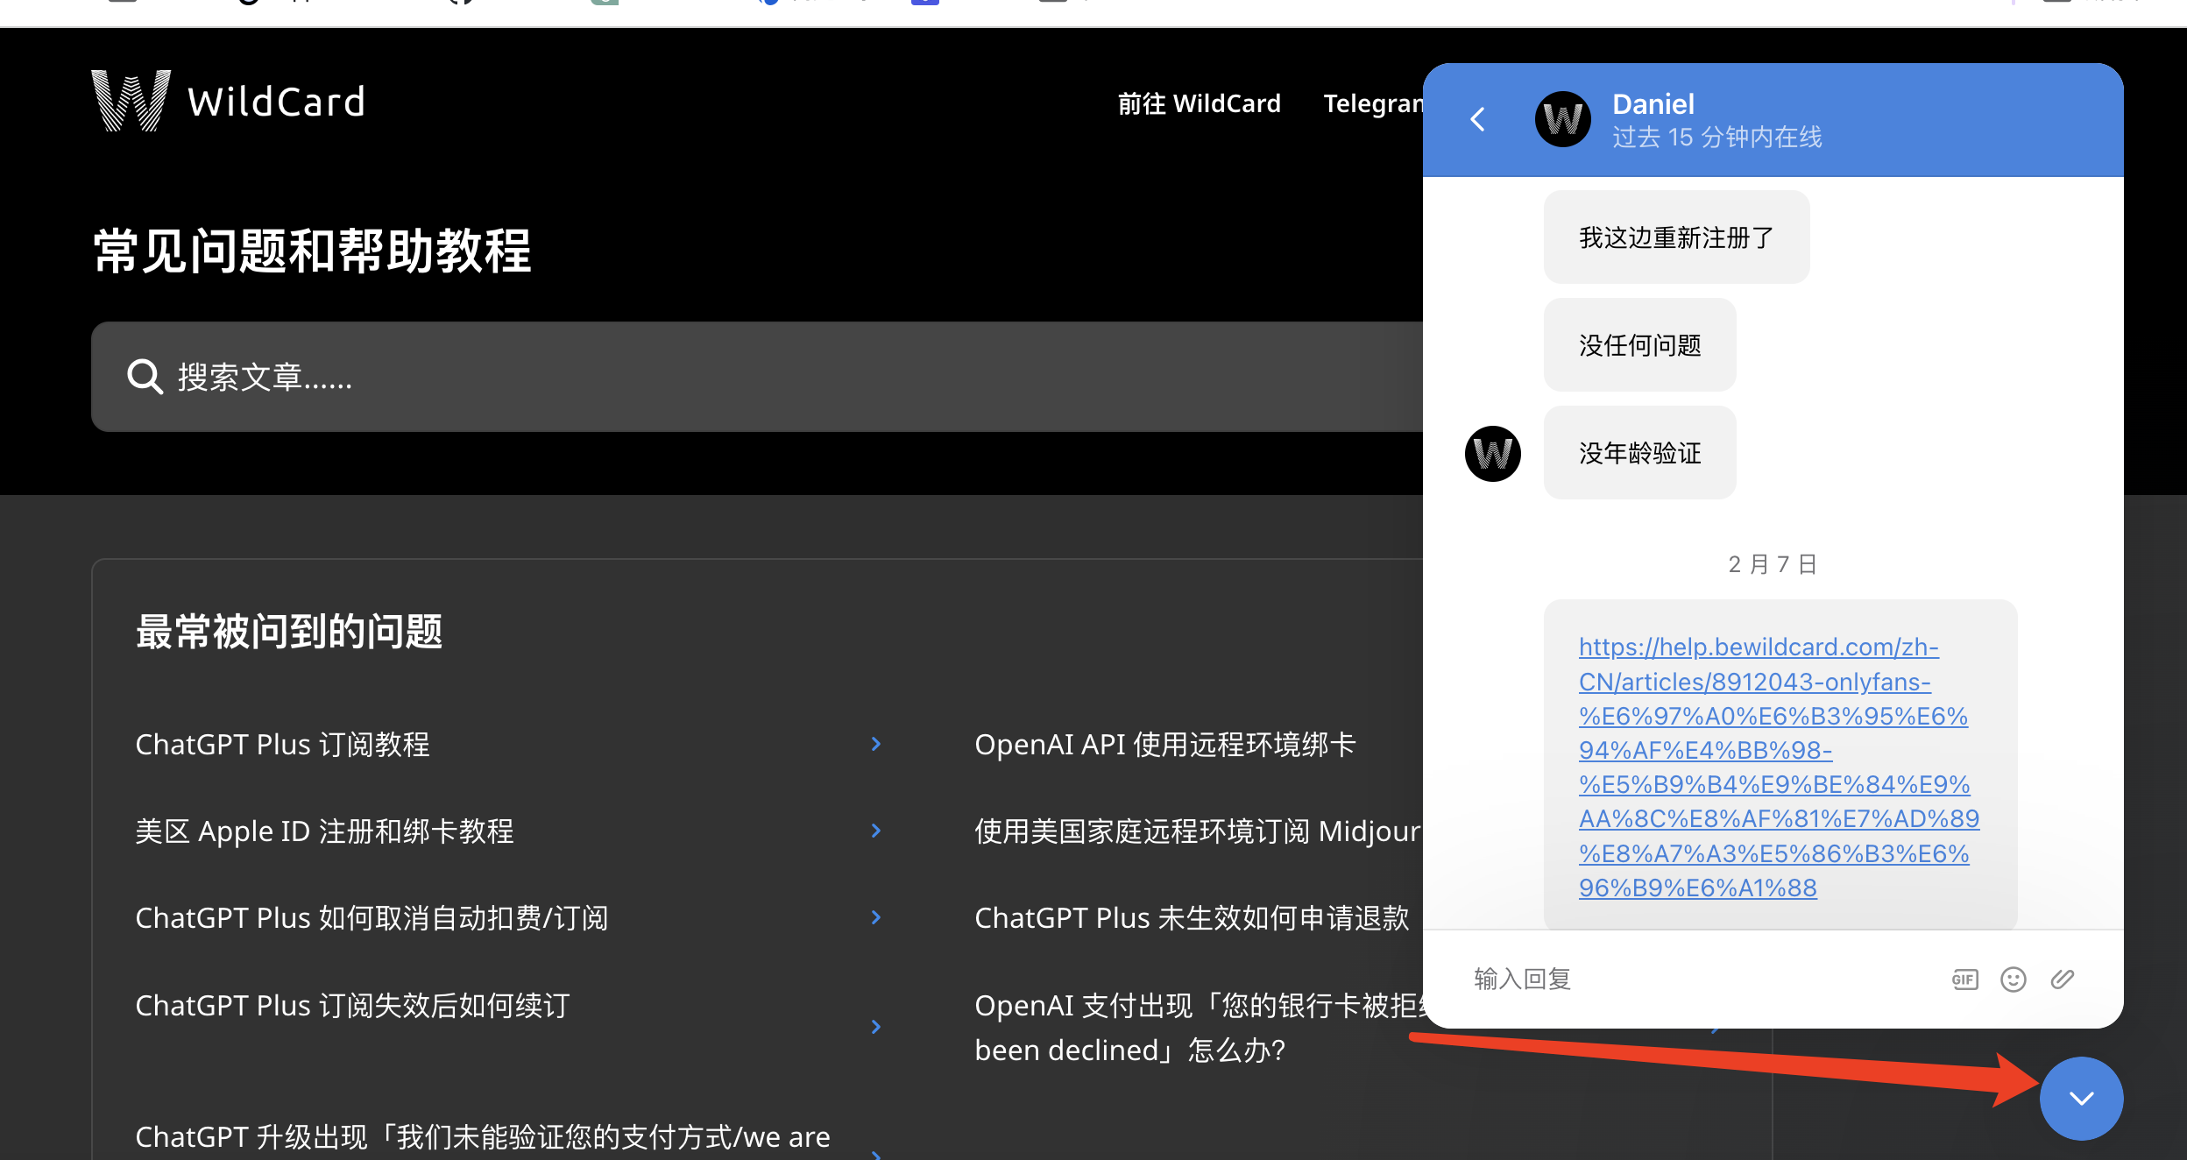Viewport: 2187px width, 1160px height.
Task: Click the 常见问题和帮助教程 heading
Action: [x=312, y=251]
